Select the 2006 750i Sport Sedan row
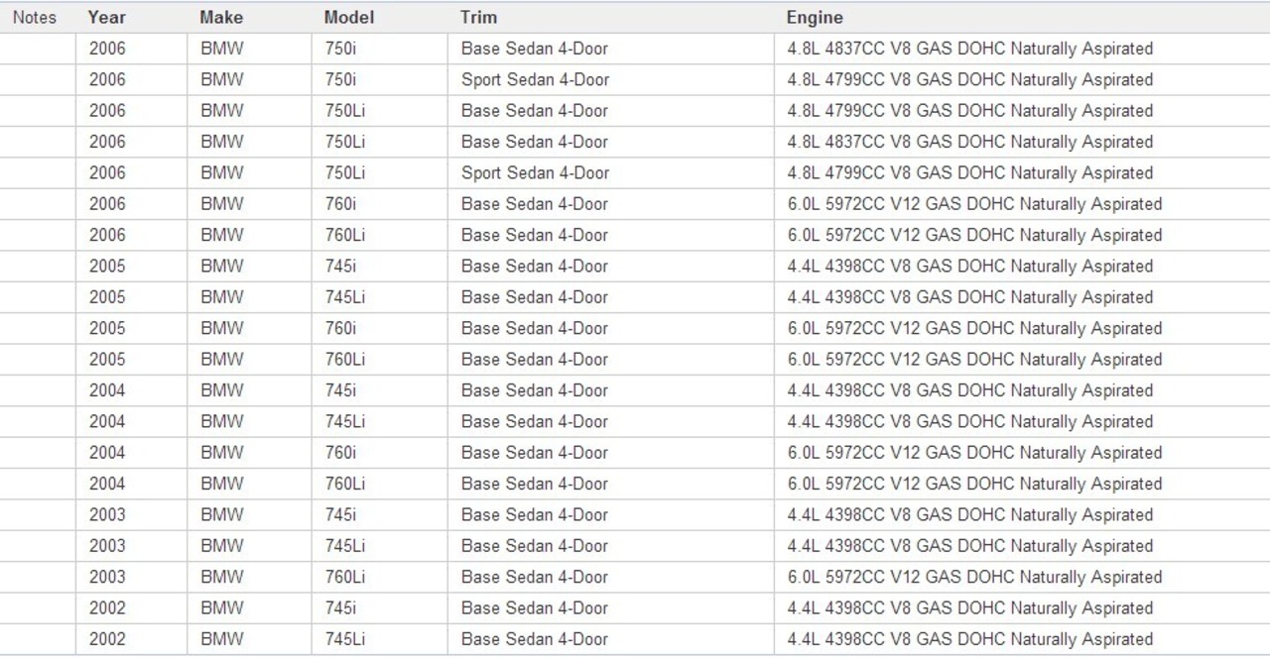This screenshot has width=1270, height=658. [635, 79]
